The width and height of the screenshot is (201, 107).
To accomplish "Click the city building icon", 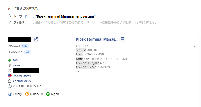I will coord(10,81).
